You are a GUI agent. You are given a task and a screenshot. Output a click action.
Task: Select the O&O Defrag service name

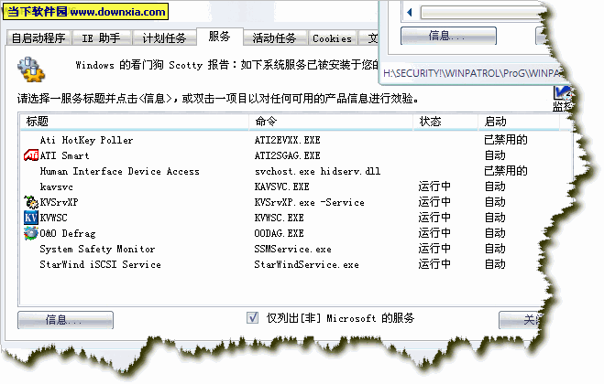[68, 233]
